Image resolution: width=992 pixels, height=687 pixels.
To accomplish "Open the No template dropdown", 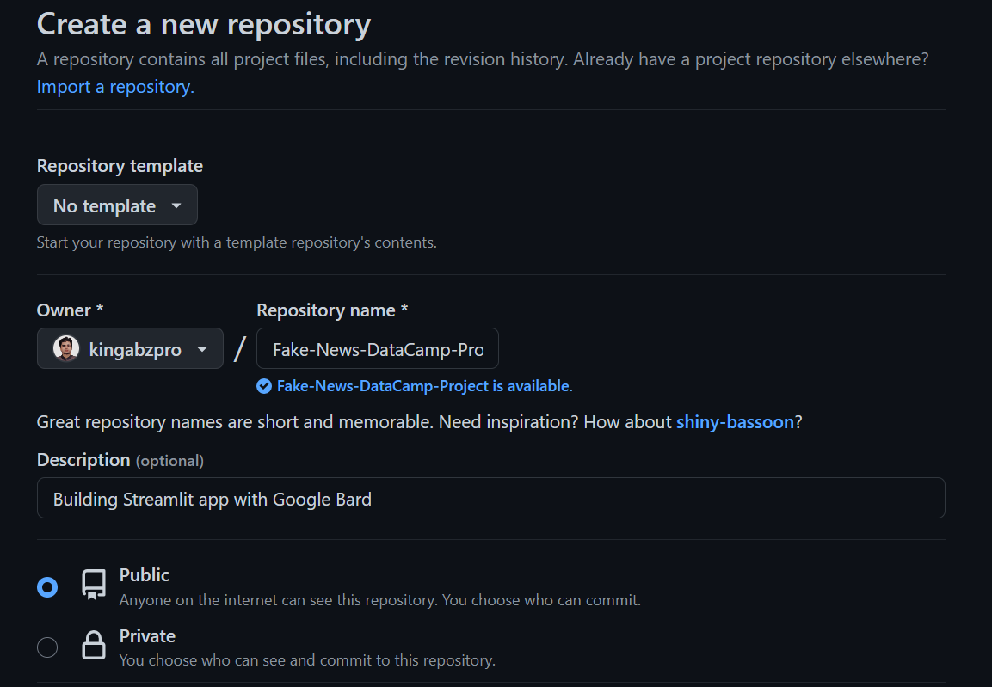I will click(117, 205).
